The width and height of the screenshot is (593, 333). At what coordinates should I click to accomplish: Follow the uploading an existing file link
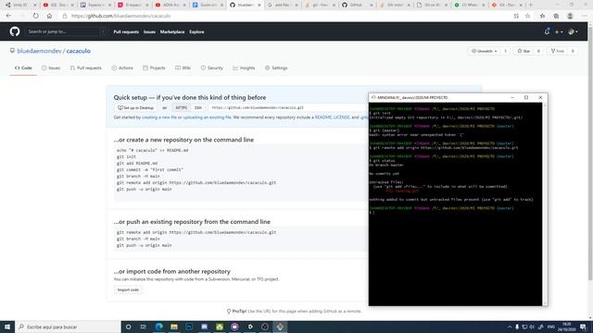click(207, 117)
